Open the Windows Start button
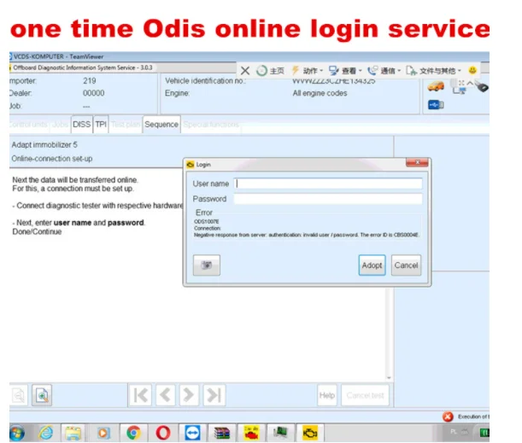522x443 pixels. point(16,433)
